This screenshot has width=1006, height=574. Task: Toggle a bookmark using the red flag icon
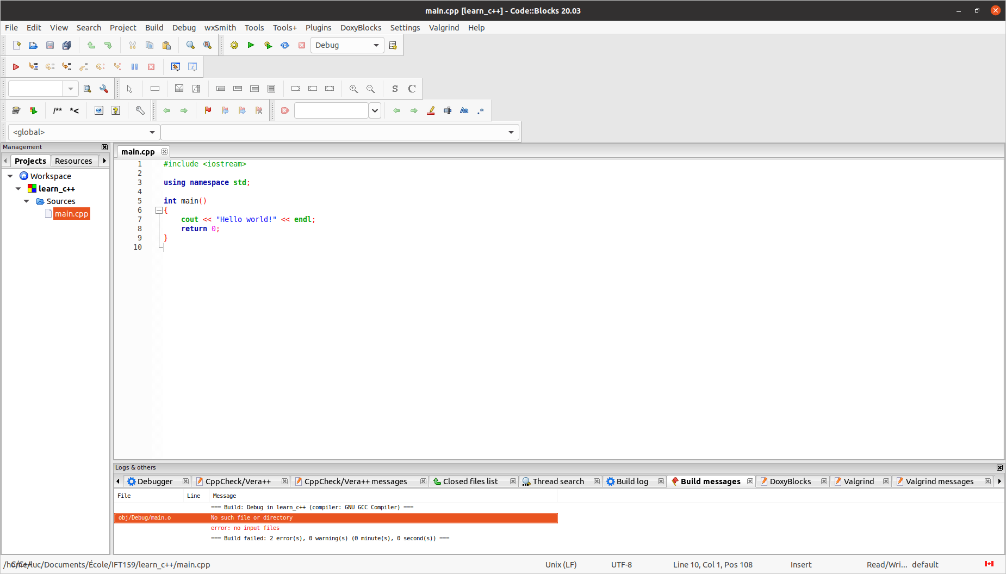[x=208, y=110]
